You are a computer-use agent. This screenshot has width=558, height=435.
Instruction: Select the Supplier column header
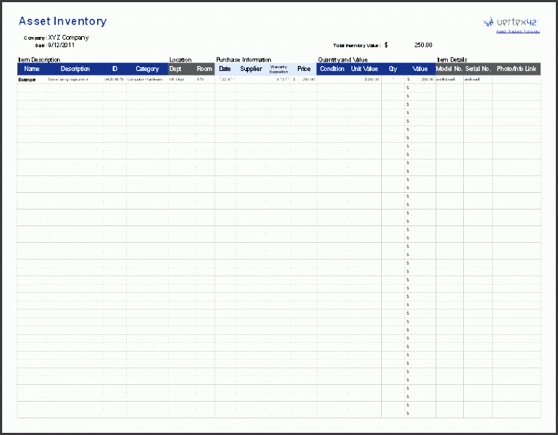tap(251, 69)
